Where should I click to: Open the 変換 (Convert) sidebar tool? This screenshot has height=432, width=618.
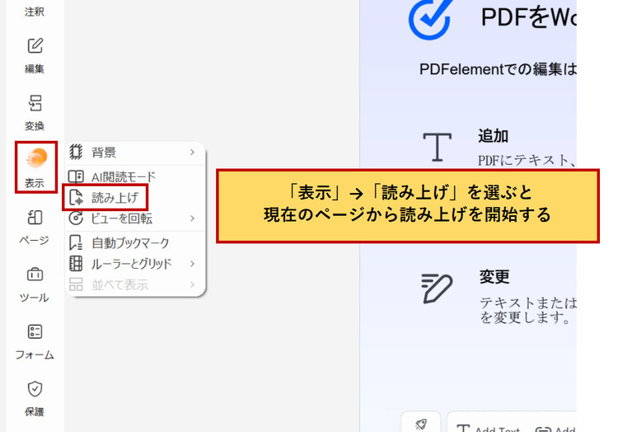tap(35, 112)
